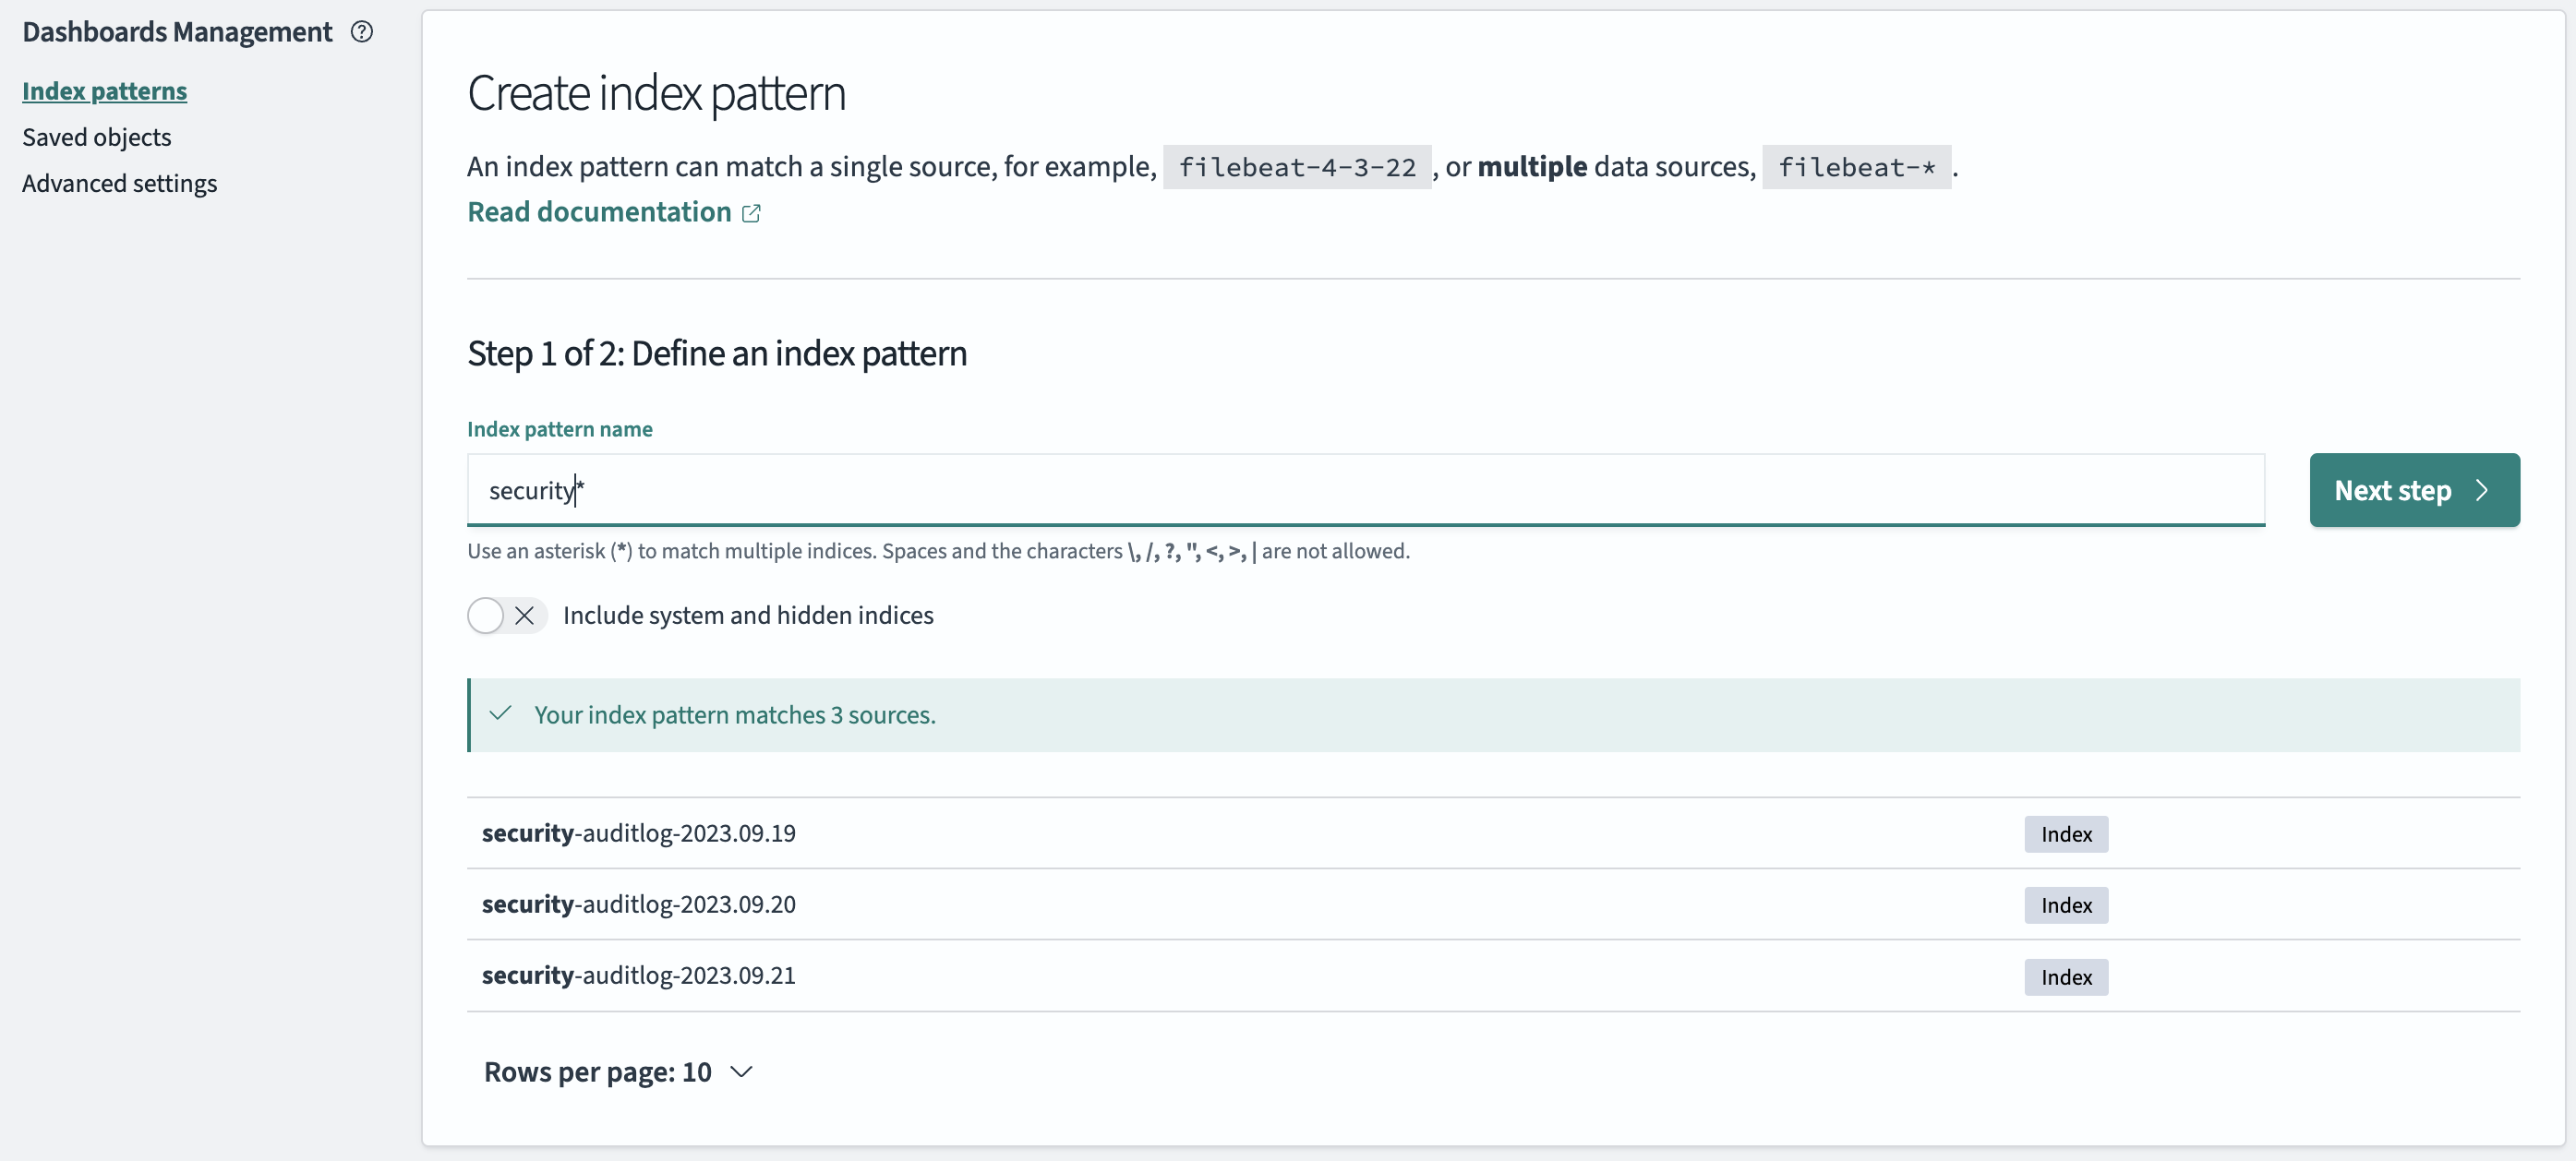Open the Read documentation link
The height and width of the screenshot is (1161, 2576).
(598, 210)
